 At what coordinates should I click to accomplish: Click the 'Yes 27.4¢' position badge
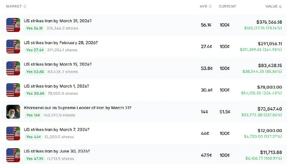34,50
